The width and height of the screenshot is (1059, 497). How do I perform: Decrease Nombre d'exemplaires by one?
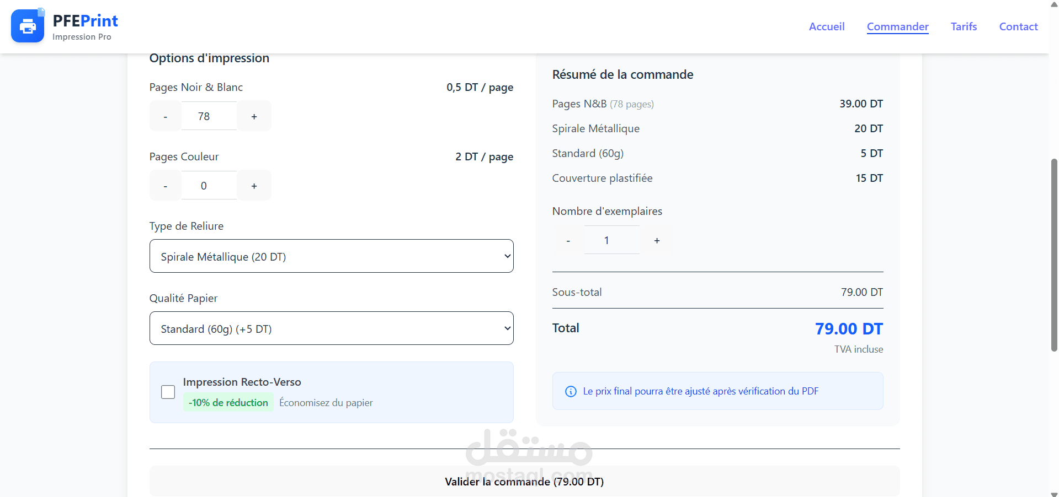[x=568, y=240]
